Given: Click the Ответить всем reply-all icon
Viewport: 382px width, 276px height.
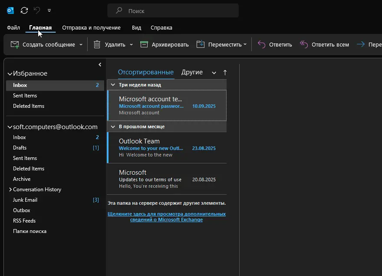Looking at the screenshot, I should (x=304, y=44).
